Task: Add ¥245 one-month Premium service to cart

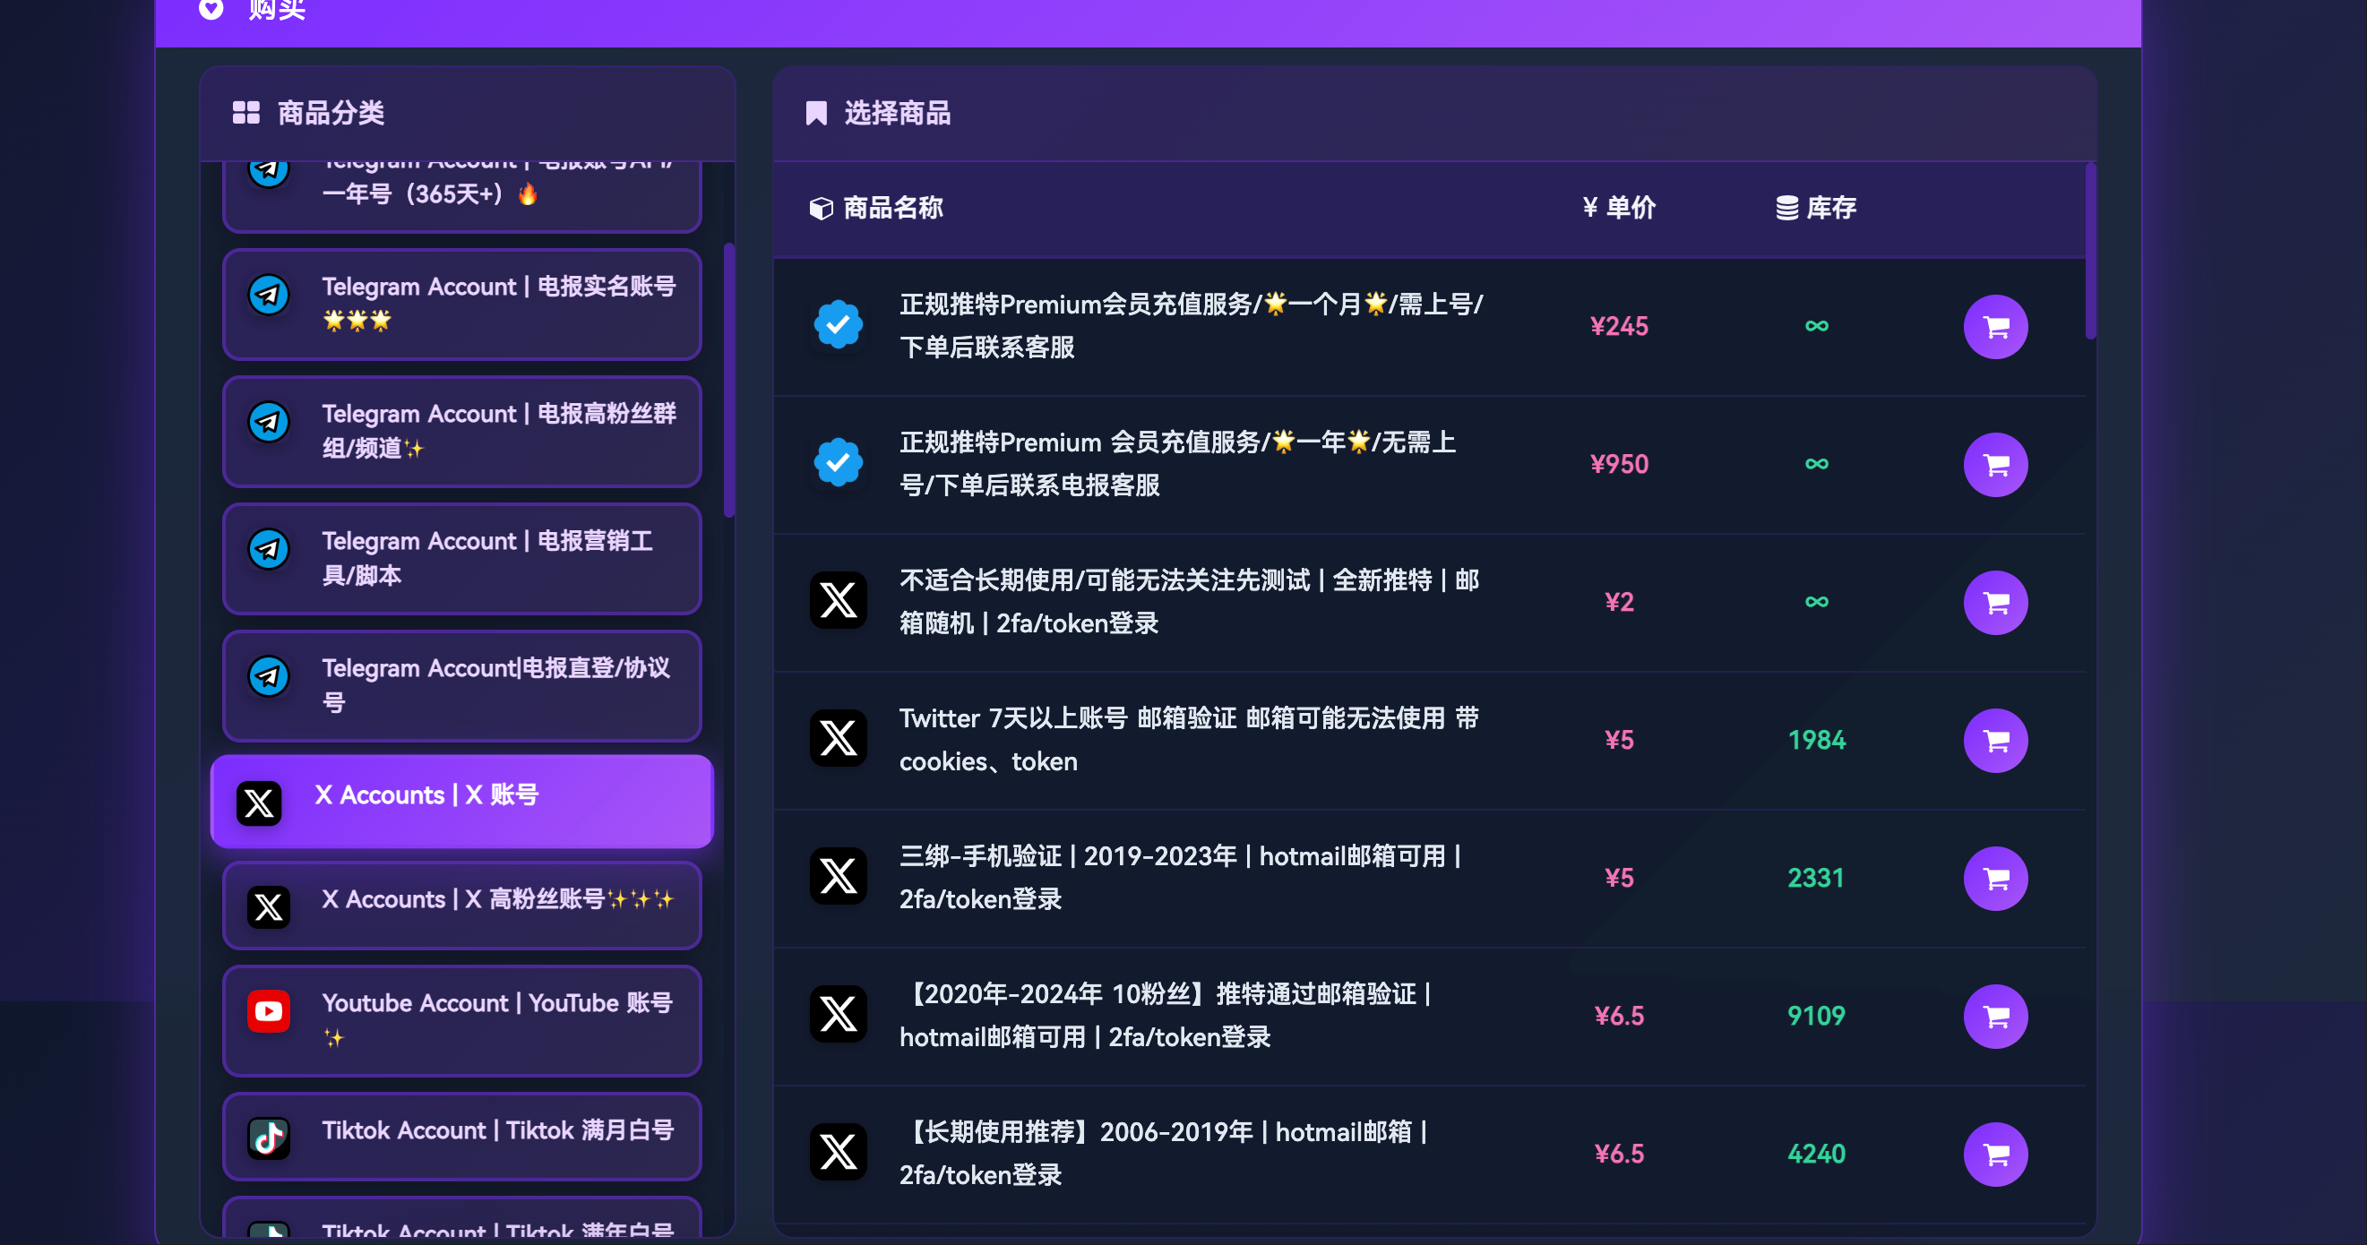Action: pyautogui.click(x=1995, y=327)
